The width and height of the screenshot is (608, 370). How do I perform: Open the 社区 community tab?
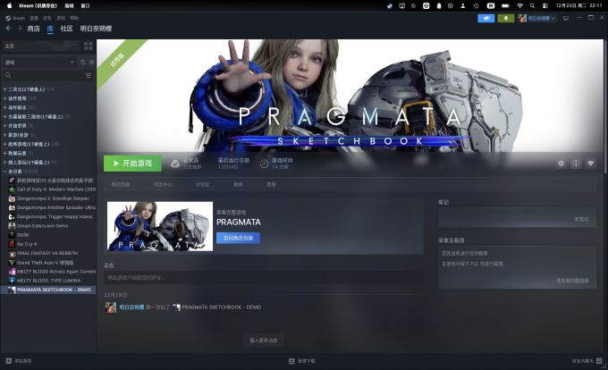(x=66, y=29)
